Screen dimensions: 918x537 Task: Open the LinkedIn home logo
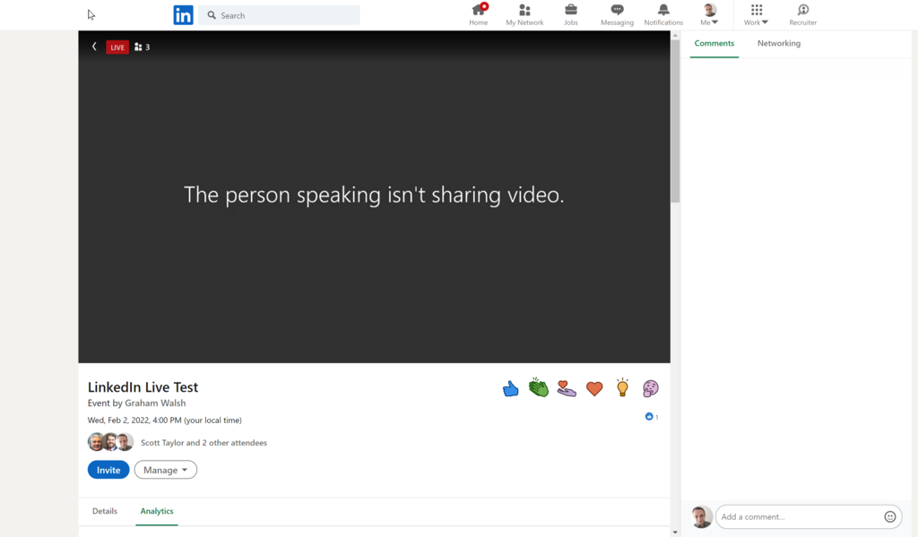(183, 15)
